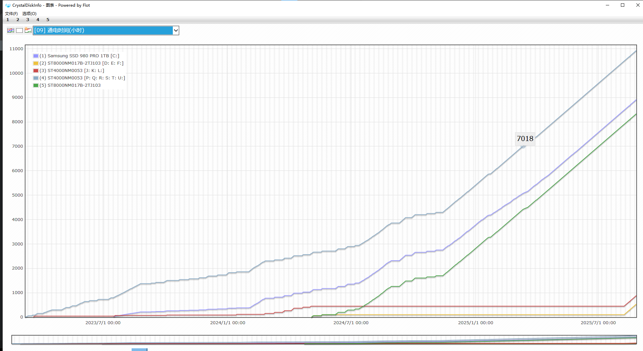Image resolution: width=643 pixels, height=351 pixels.
Task: Open the 文件(F) menu
Action: pos(11,14)
